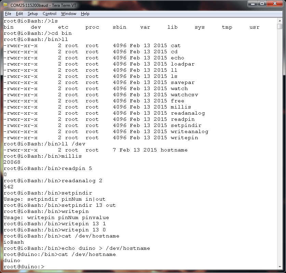Screen dimensions: 286x273
Task: Minimize the Tera Term window
Action: click(x=253, y=4)
